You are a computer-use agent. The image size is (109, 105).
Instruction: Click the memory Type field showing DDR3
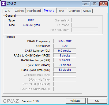coord(31,20)
